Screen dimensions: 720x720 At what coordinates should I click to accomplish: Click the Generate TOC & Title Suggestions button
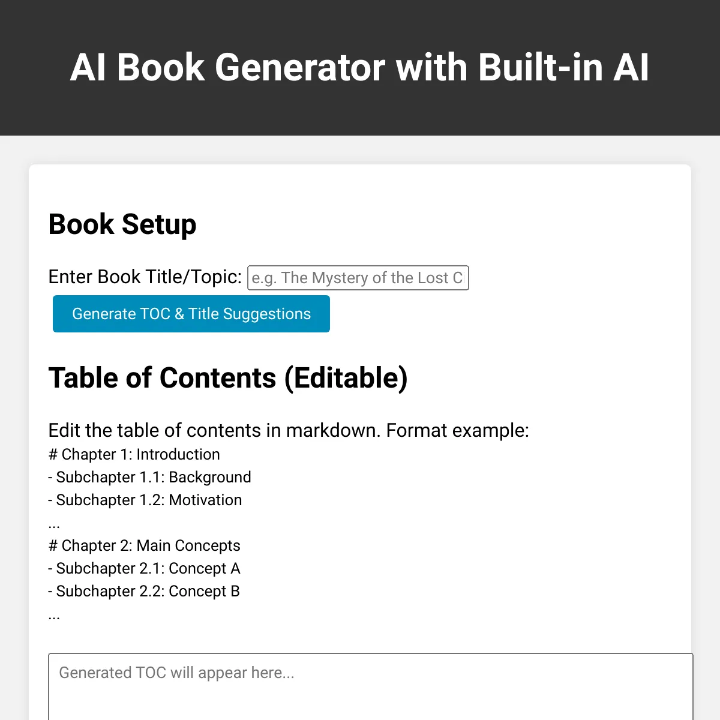click(x=191, y=313)
